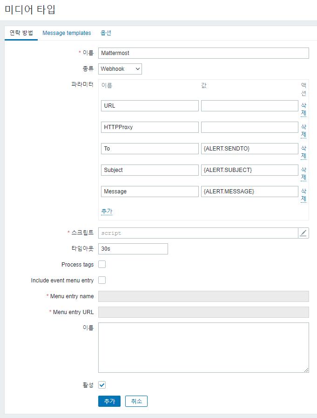317x418 pixels.
Task: Click the Process tags label
Action: coord(78,264)
